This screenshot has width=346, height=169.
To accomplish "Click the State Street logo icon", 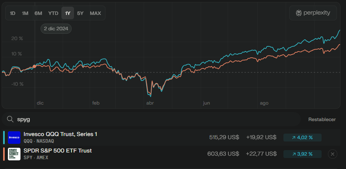I will pyautogui.click(x=14, y=154).
